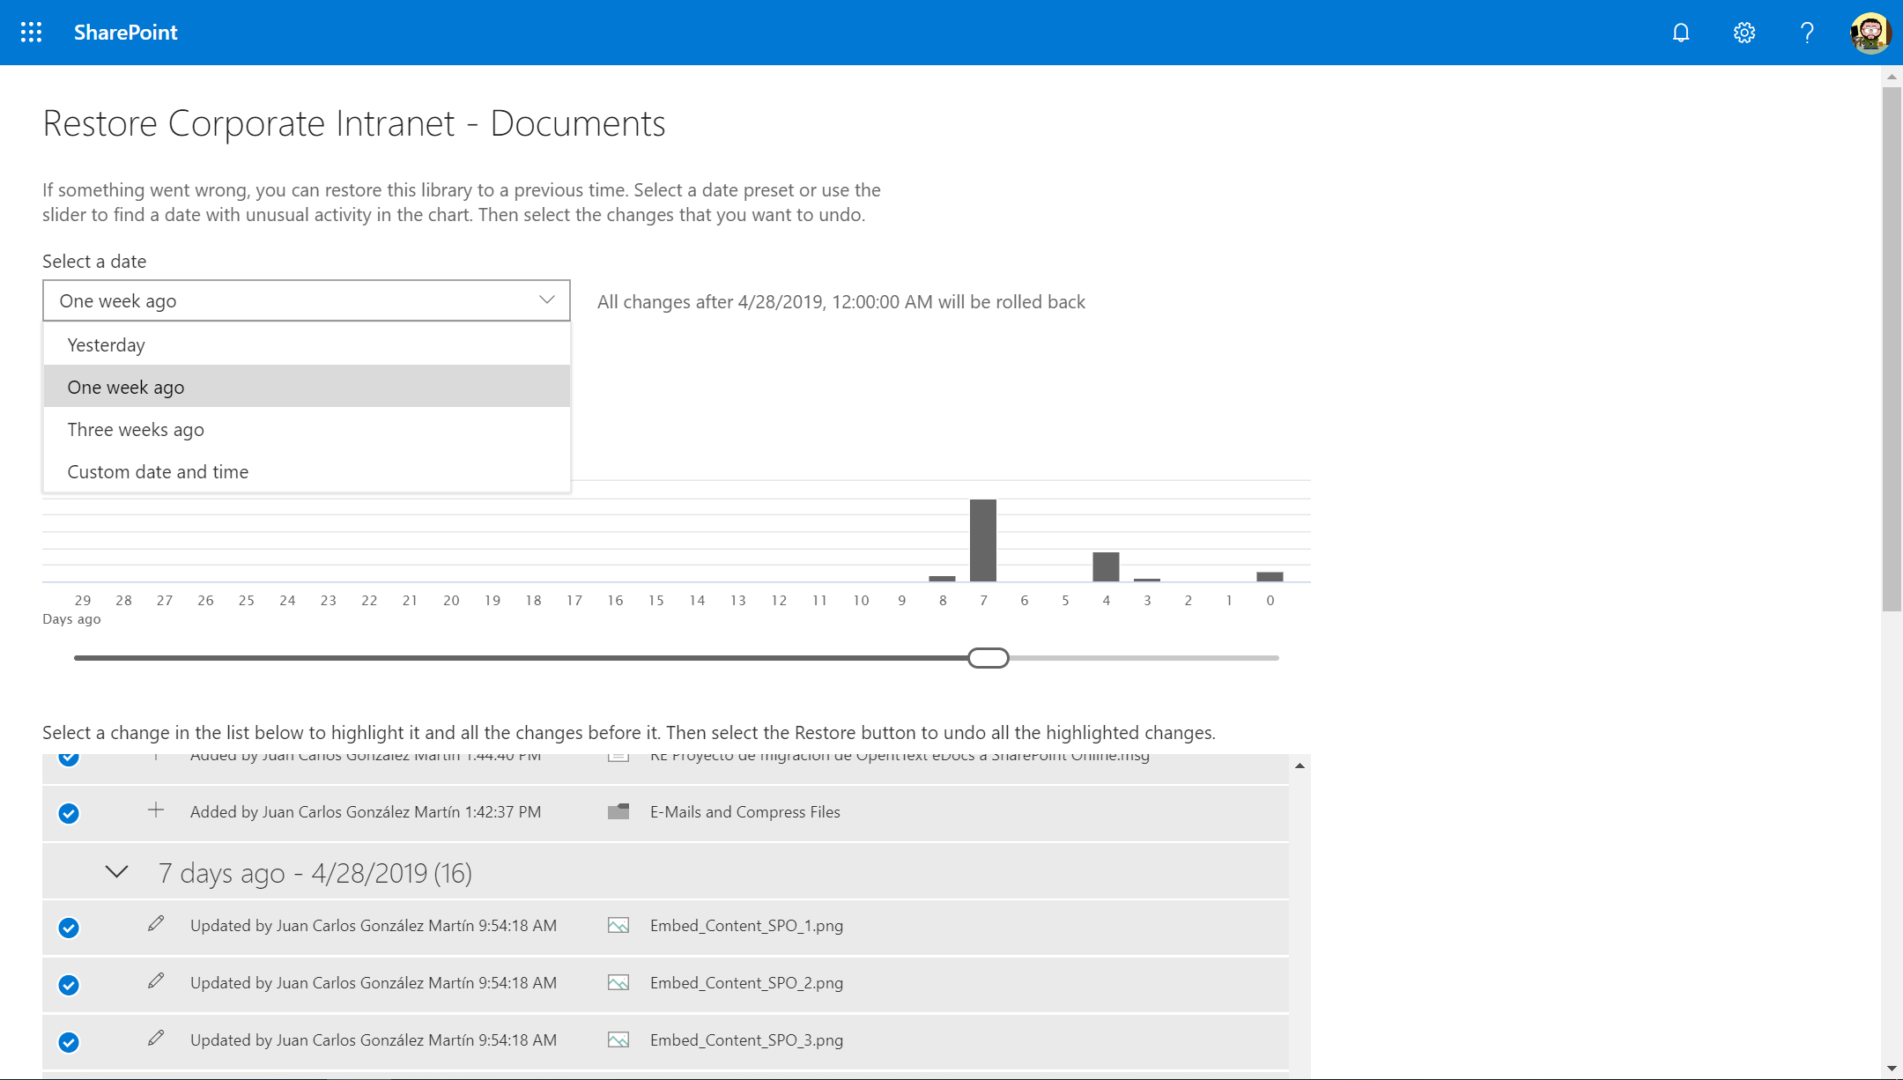Click Embed_Content_SPO_1.png file name

pyautogui.click(x=746, y=926)
